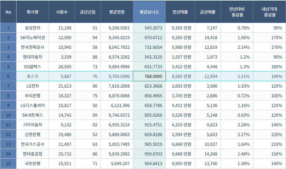
Task: Click row number 10
Action: 8,115
